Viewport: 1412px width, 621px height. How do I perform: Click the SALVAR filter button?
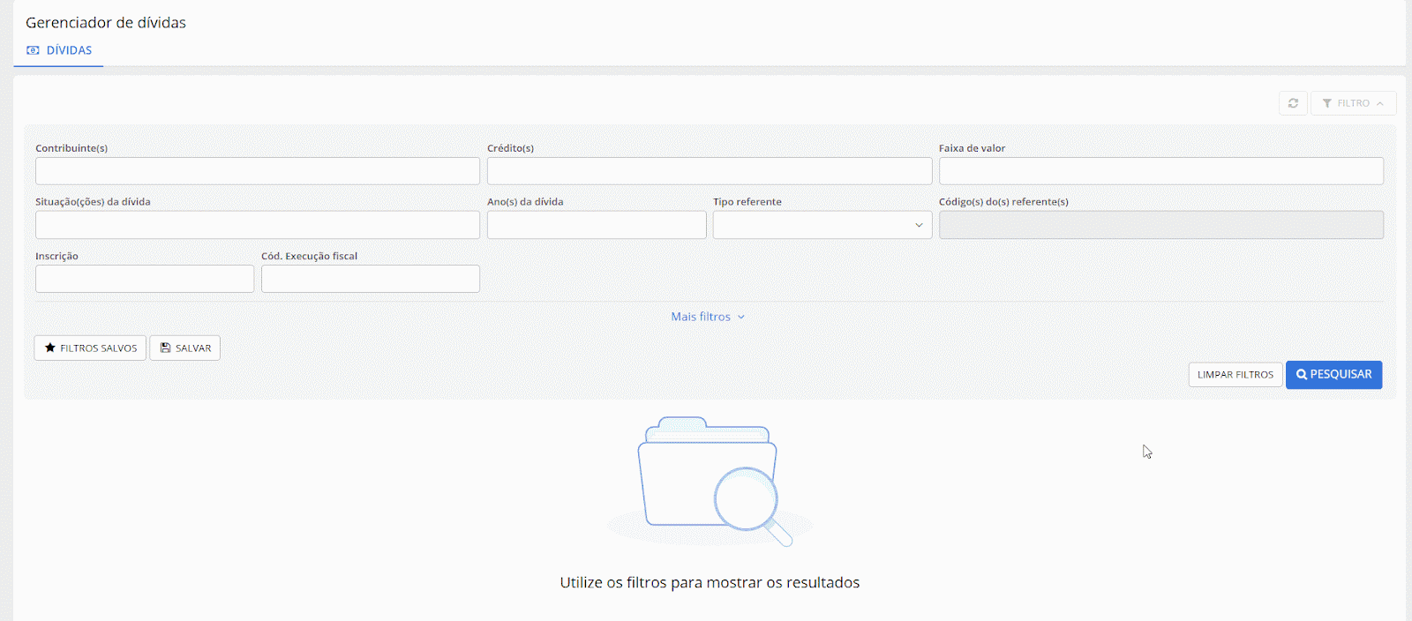(184, 348)
